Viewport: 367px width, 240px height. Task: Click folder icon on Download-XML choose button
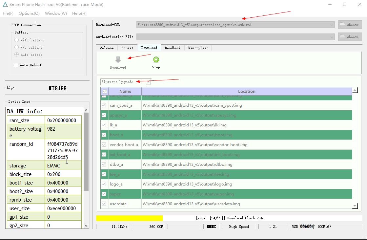point(342,25)
